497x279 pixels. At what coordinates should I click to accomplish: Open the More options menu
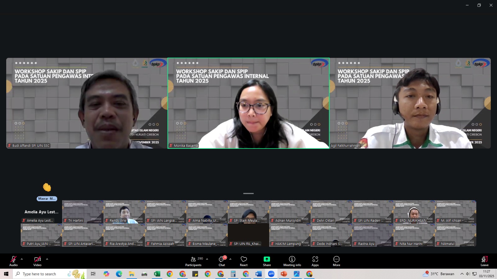click(336, 261)
